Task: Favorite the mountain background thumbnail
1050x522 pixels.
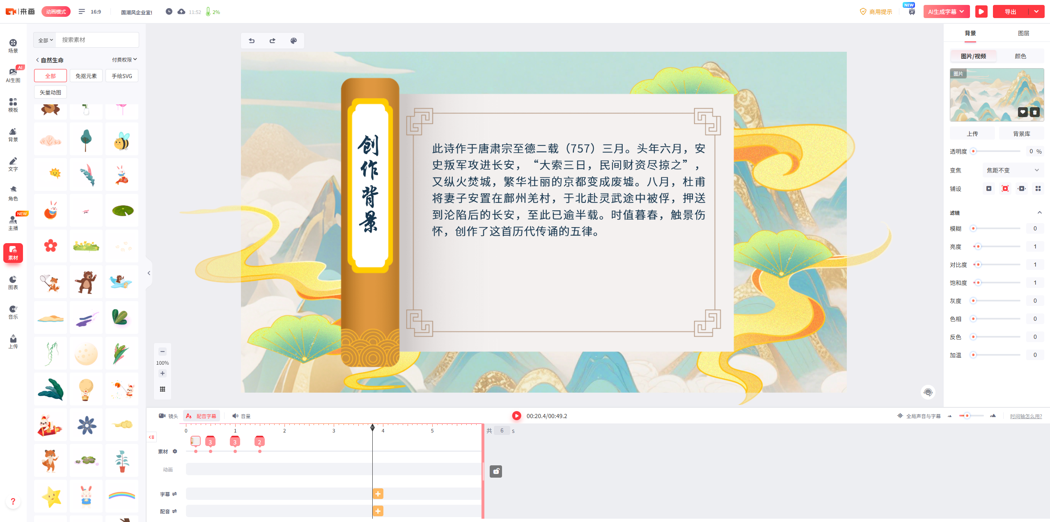Action: pos(1022,112)
